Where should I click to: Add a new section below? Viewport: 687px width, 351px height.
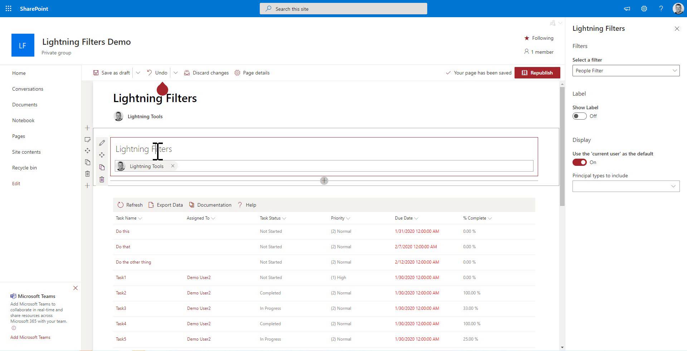click(x=87, y=186)
